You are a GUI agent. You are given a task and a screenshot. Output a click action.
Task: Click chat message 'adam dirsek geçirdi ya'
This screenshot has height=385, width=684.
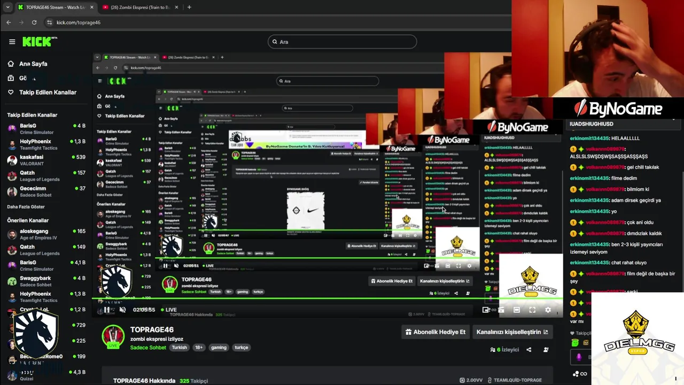click(635, 201)
